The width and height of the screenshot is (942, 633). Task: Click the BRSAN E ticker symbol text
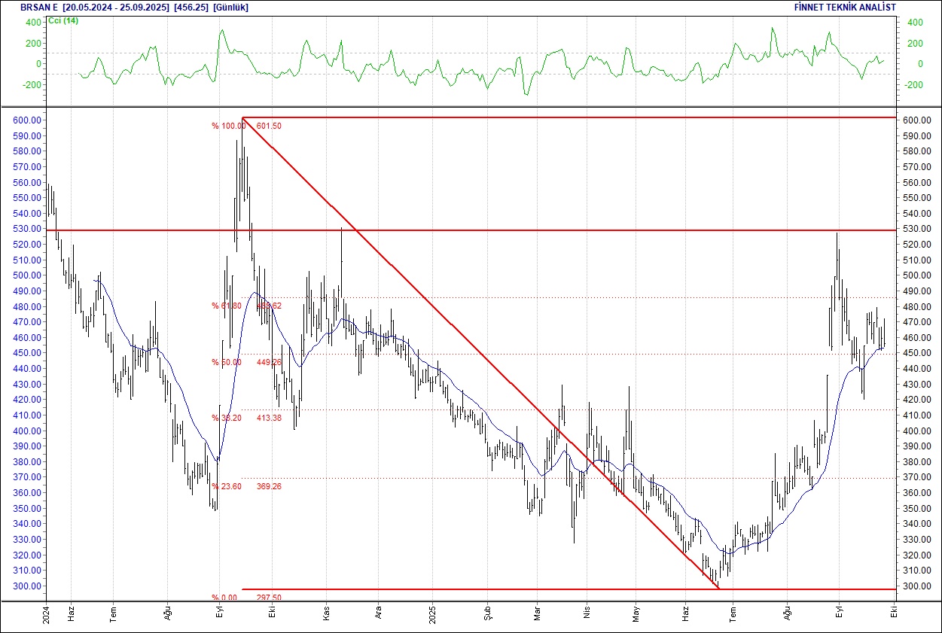(x=39, y=7)
